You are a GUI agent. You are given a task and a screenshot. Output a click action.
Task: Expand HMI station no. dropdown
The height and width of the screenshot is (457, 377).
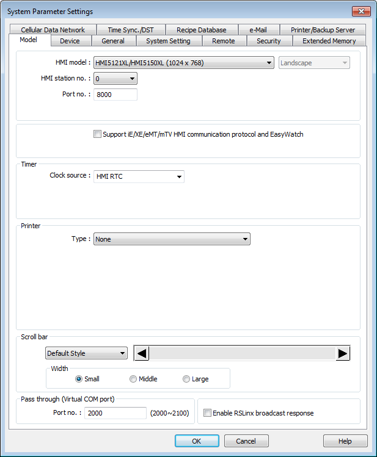tap(115, 78)
